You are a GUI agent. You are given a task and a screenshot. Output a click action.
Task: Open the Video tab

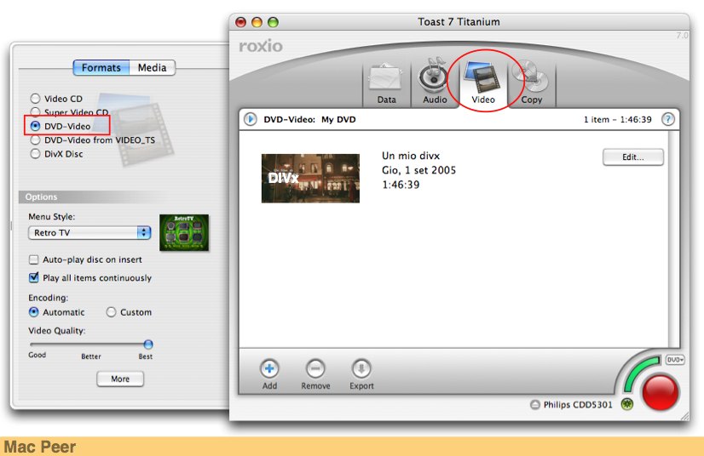483,84
